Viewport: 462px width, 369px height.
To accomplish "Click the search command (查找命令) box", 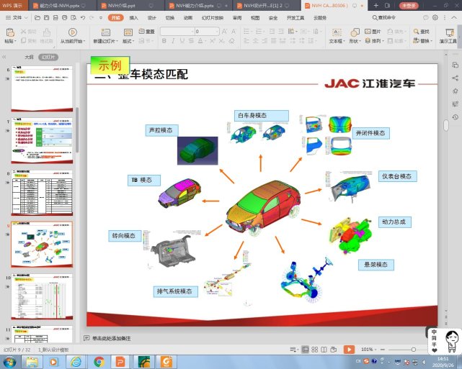I will (x=384, y=18).
